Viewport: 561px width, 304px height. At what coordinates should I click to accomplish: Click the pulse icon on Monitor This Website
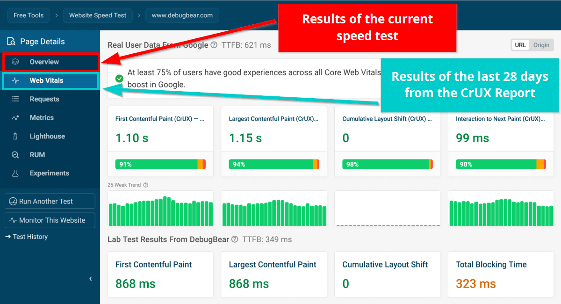(13, 220)
